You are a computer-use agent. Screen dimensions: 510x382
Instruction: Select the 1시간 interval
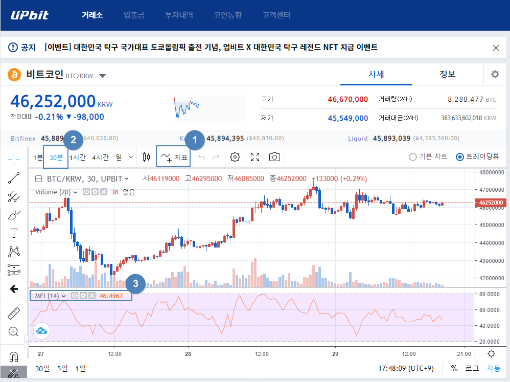(78, 158)
